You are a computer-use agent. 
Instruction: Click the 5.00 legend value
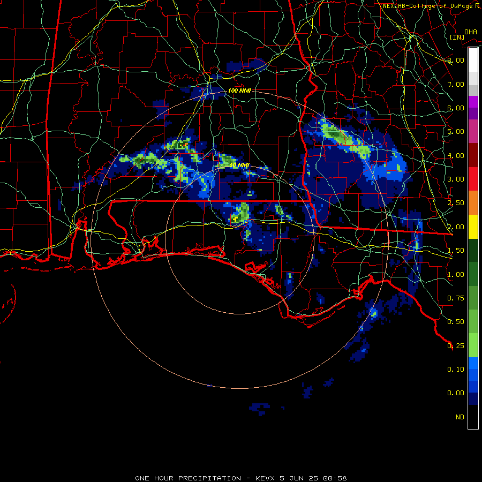(x=456, y=132)
